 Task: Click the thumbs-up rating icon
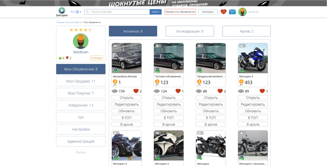[60, 58]
